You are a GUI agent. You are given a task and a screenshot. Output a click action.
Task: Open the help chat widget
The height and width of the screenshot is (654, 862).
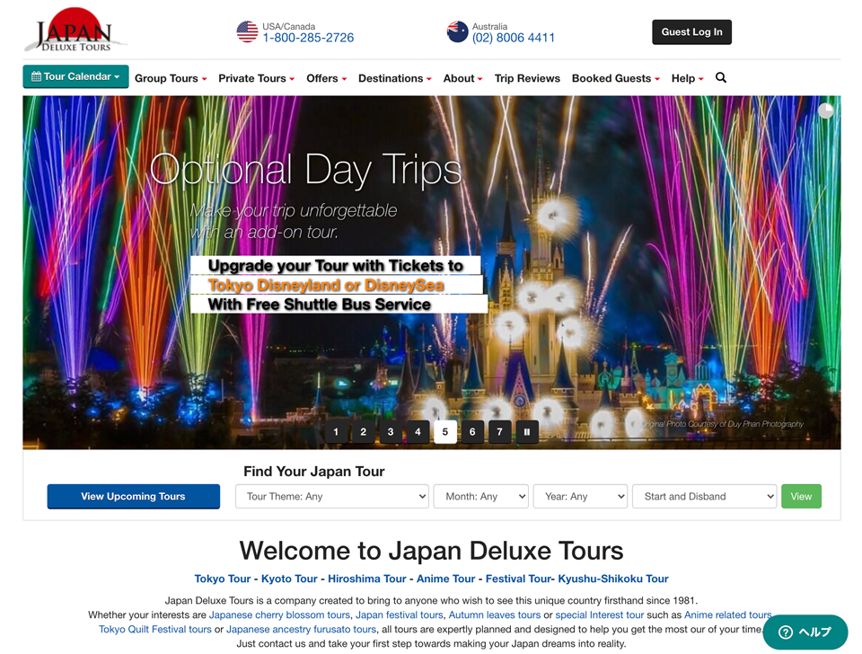click(x=805, y=632)
